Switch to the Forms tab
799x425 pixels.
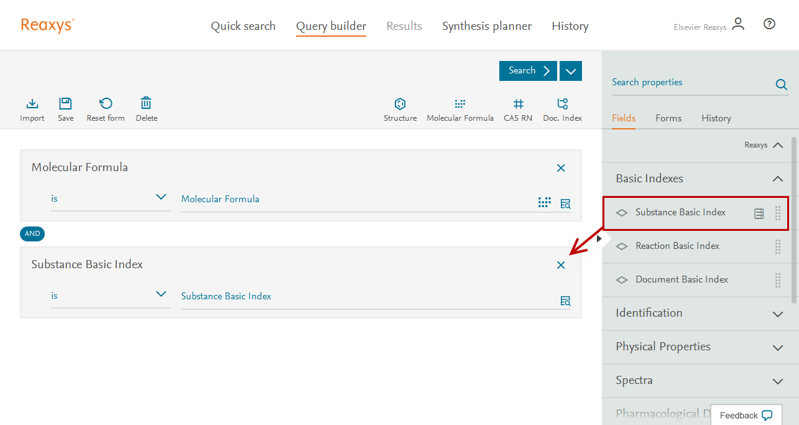click(668, 118)
